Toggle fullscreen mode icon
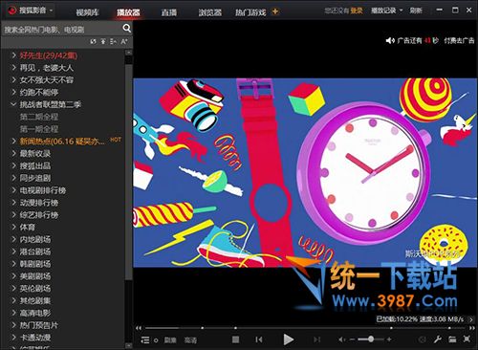Image resolution: width=478 pixels, height=350 pixels. pyautogui.click(x=467, y=339)
